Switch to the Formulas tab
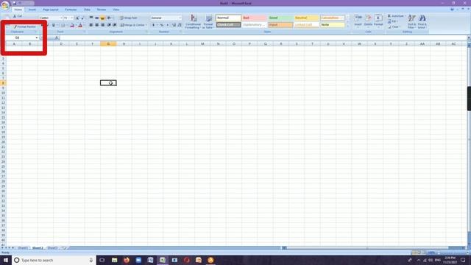Viewport: 471px width, 265px height. (x=71, y=10)
